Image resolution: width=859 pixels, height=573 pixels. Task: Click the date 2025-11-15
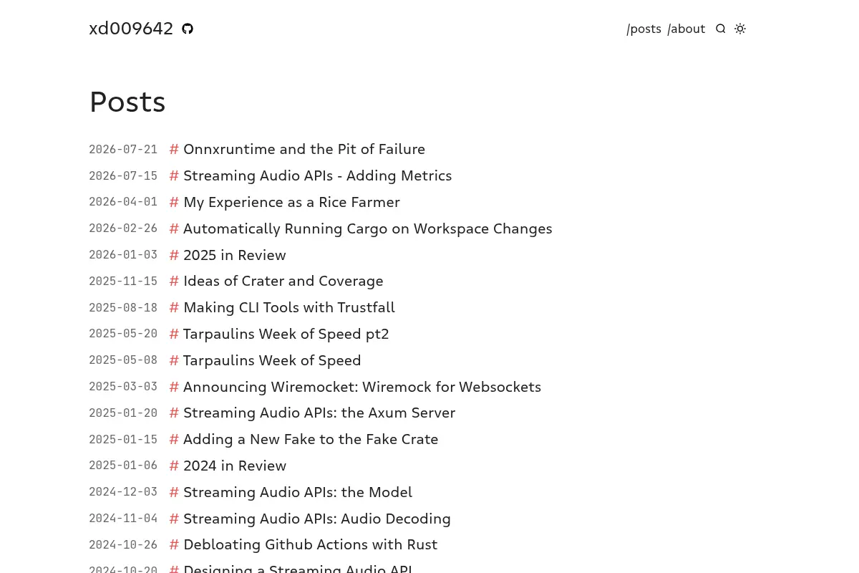pos(123,281)
